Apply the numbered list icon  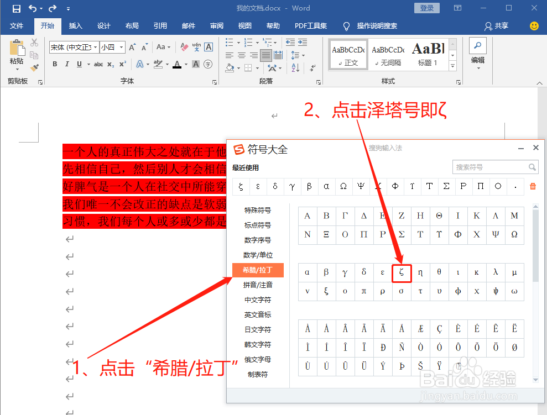click(x=248, y=43)
